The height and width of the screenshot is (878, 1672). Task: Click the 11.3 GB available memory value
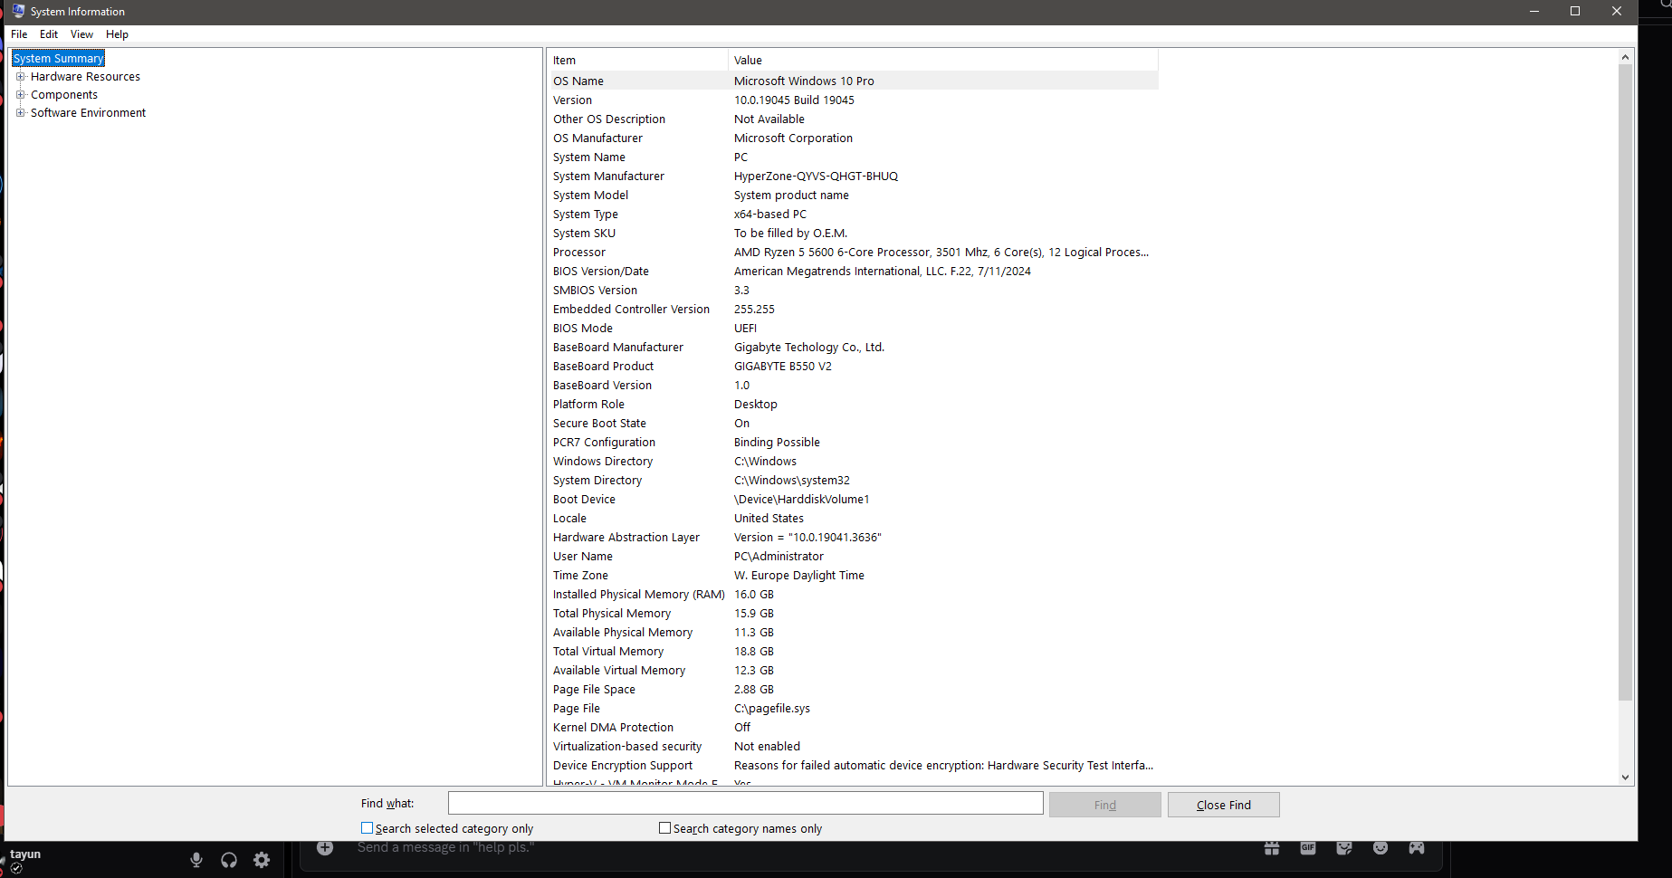pos(754,633)
